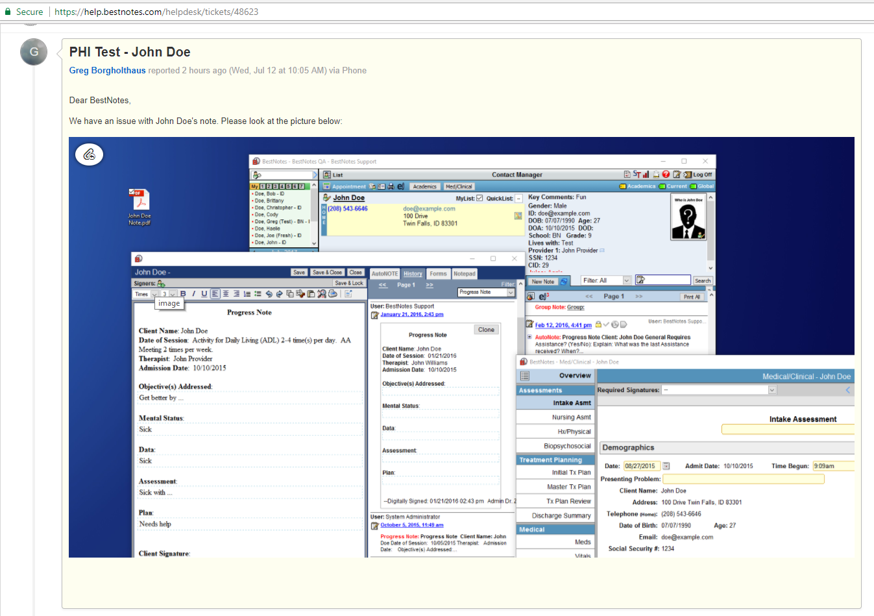The image size is (874, 616).
Task: Toggle the MyList checkbox
Action: pyautogui.click(x=479, y=198)
